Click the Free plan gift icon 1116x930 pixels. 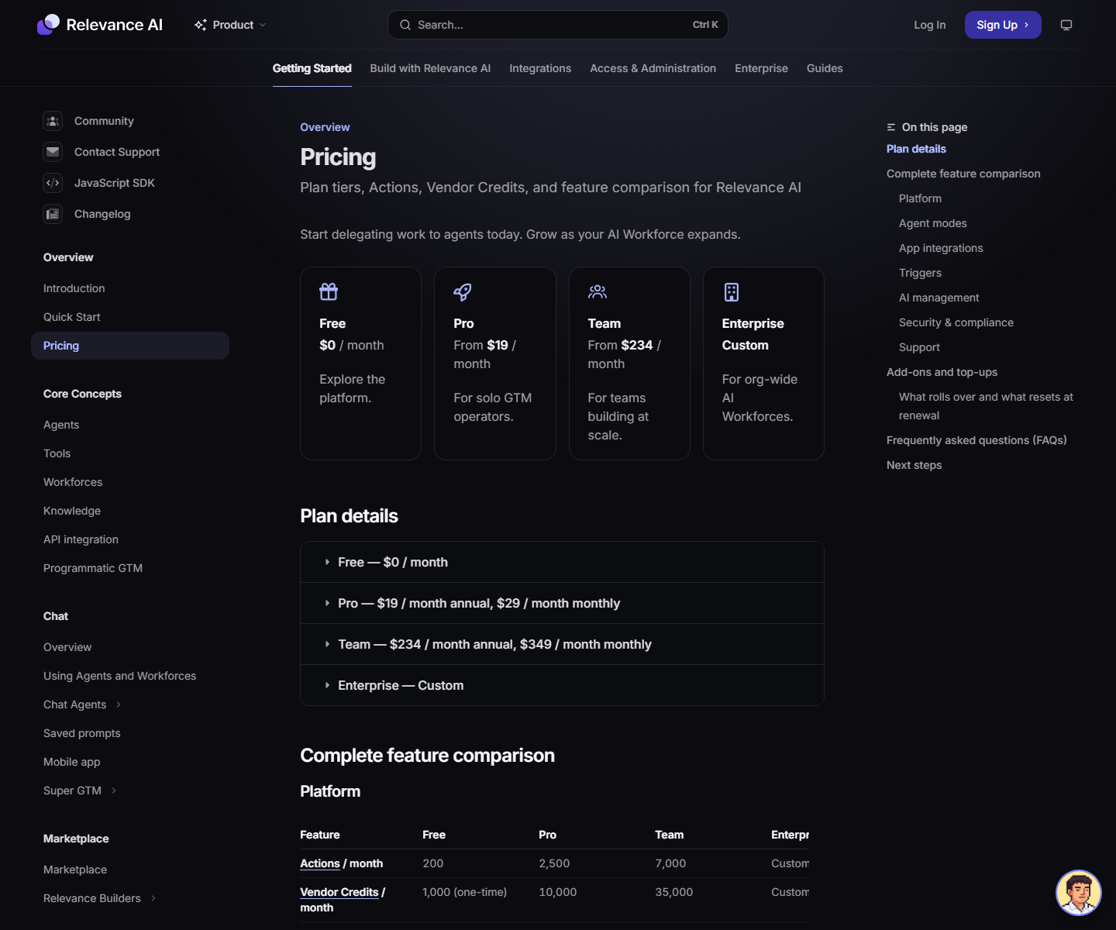pyautogui.click(x=329, y=292)
